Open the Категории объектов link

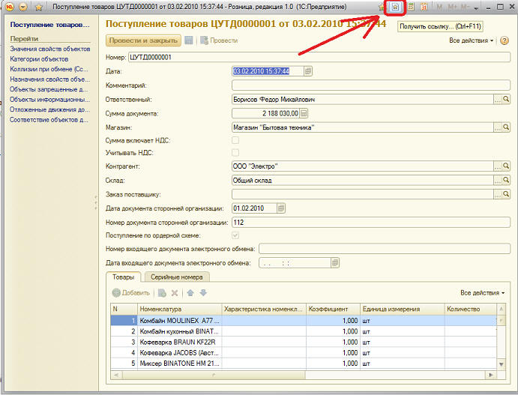point(39,59)
